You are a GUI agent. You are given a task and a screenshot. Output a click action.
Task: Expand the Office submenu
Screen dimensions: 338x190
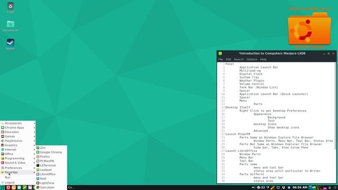click(x=18, y=154)
